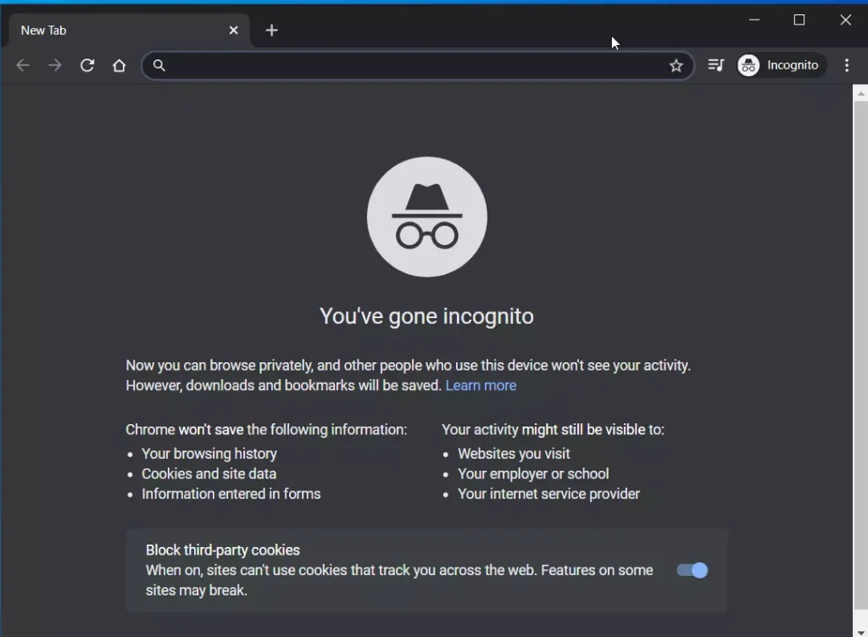The image size is (868, 637).
Task: Click 'Your internet service provider' list item
Action: coord(548,494)
